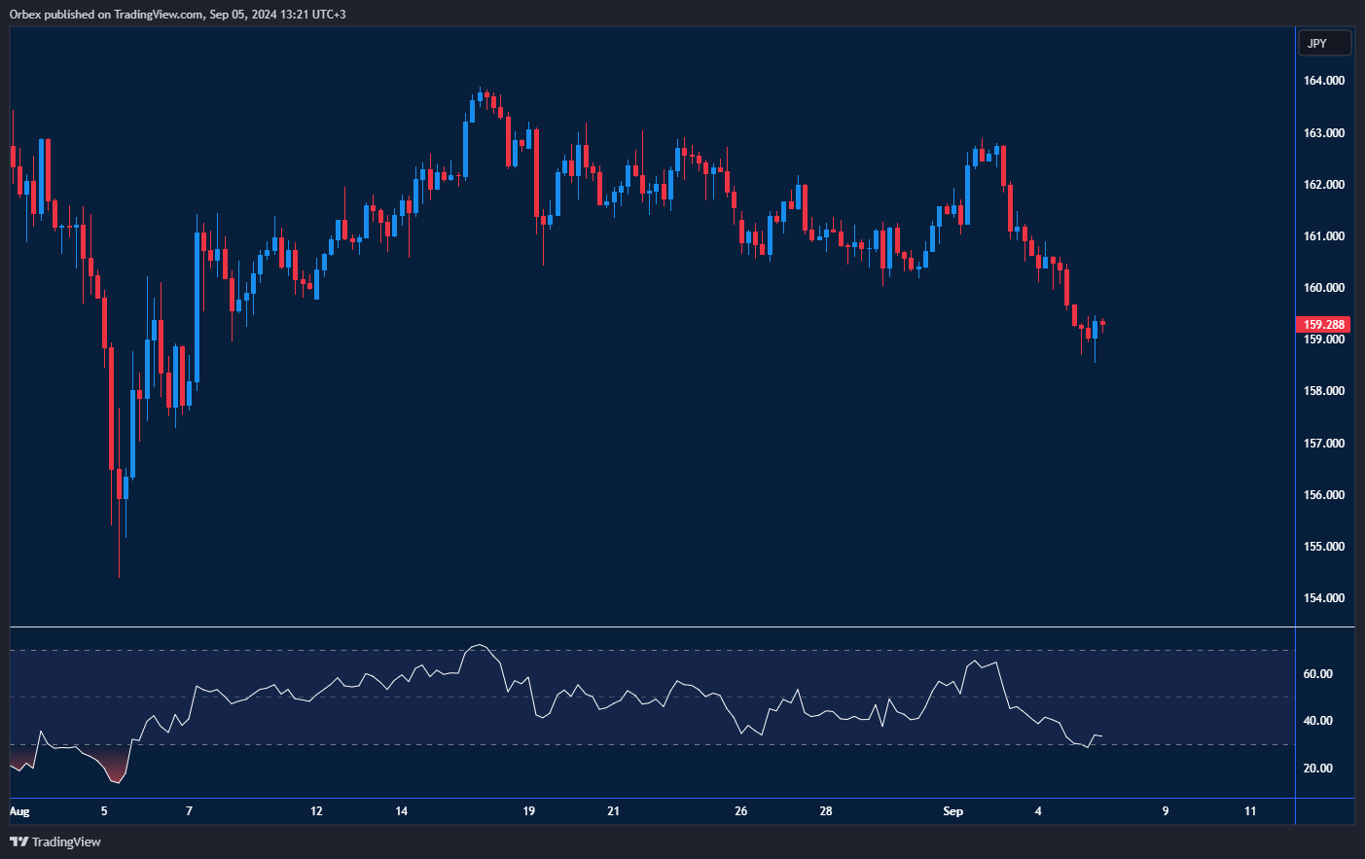Viewport: 1365px width, 859px height.
Task: Click date 19 on the time axis
Action: tap(528, 811)
